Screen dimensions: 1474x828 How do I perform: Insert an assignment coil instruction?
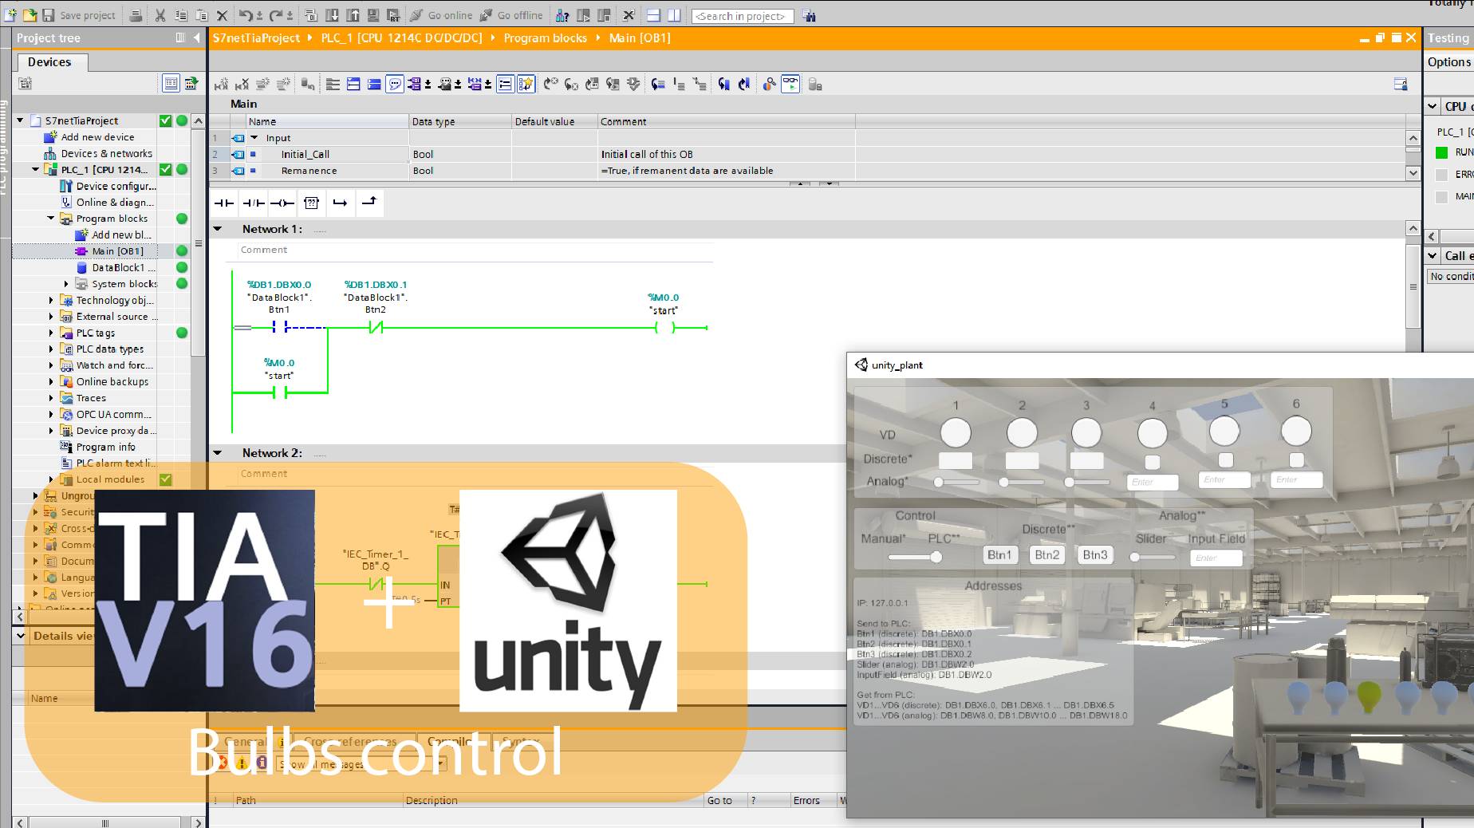[x=282, y=203]
